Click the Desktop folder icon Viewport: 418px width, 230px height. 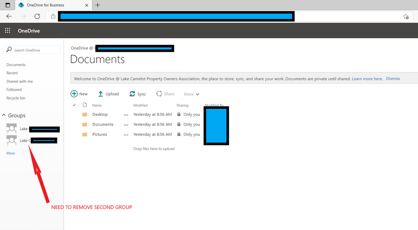click(85, 115)
